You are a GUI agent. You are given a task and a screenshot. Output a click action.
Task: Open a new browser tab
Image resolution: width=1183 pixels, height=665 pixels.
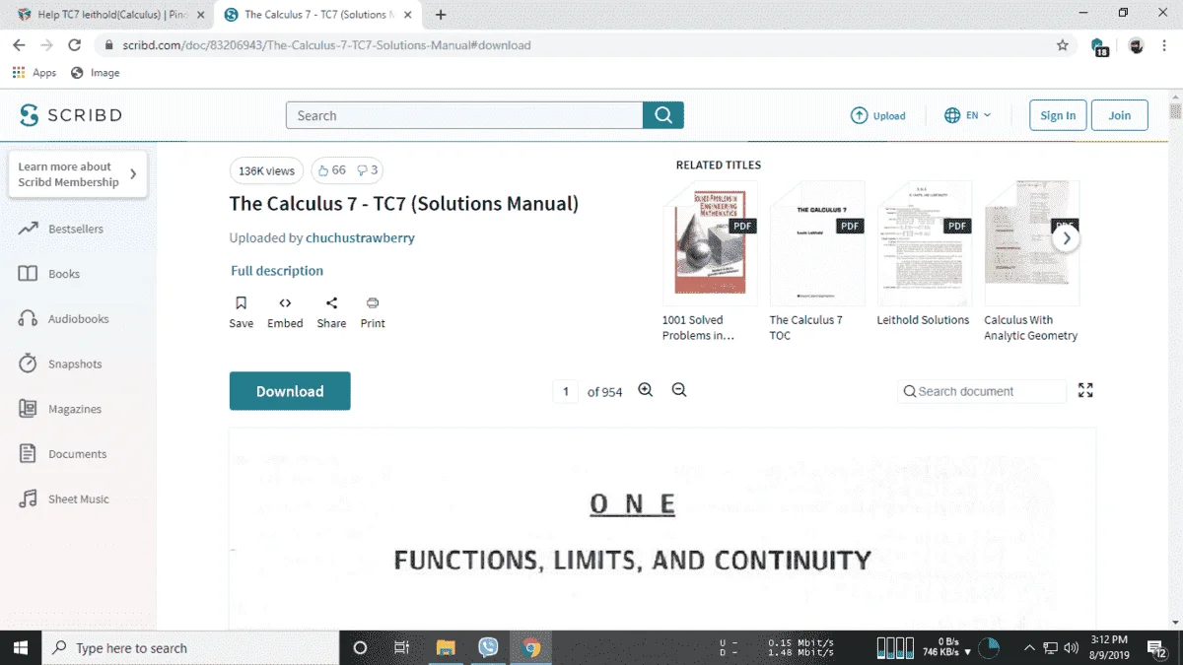(441, 15)
